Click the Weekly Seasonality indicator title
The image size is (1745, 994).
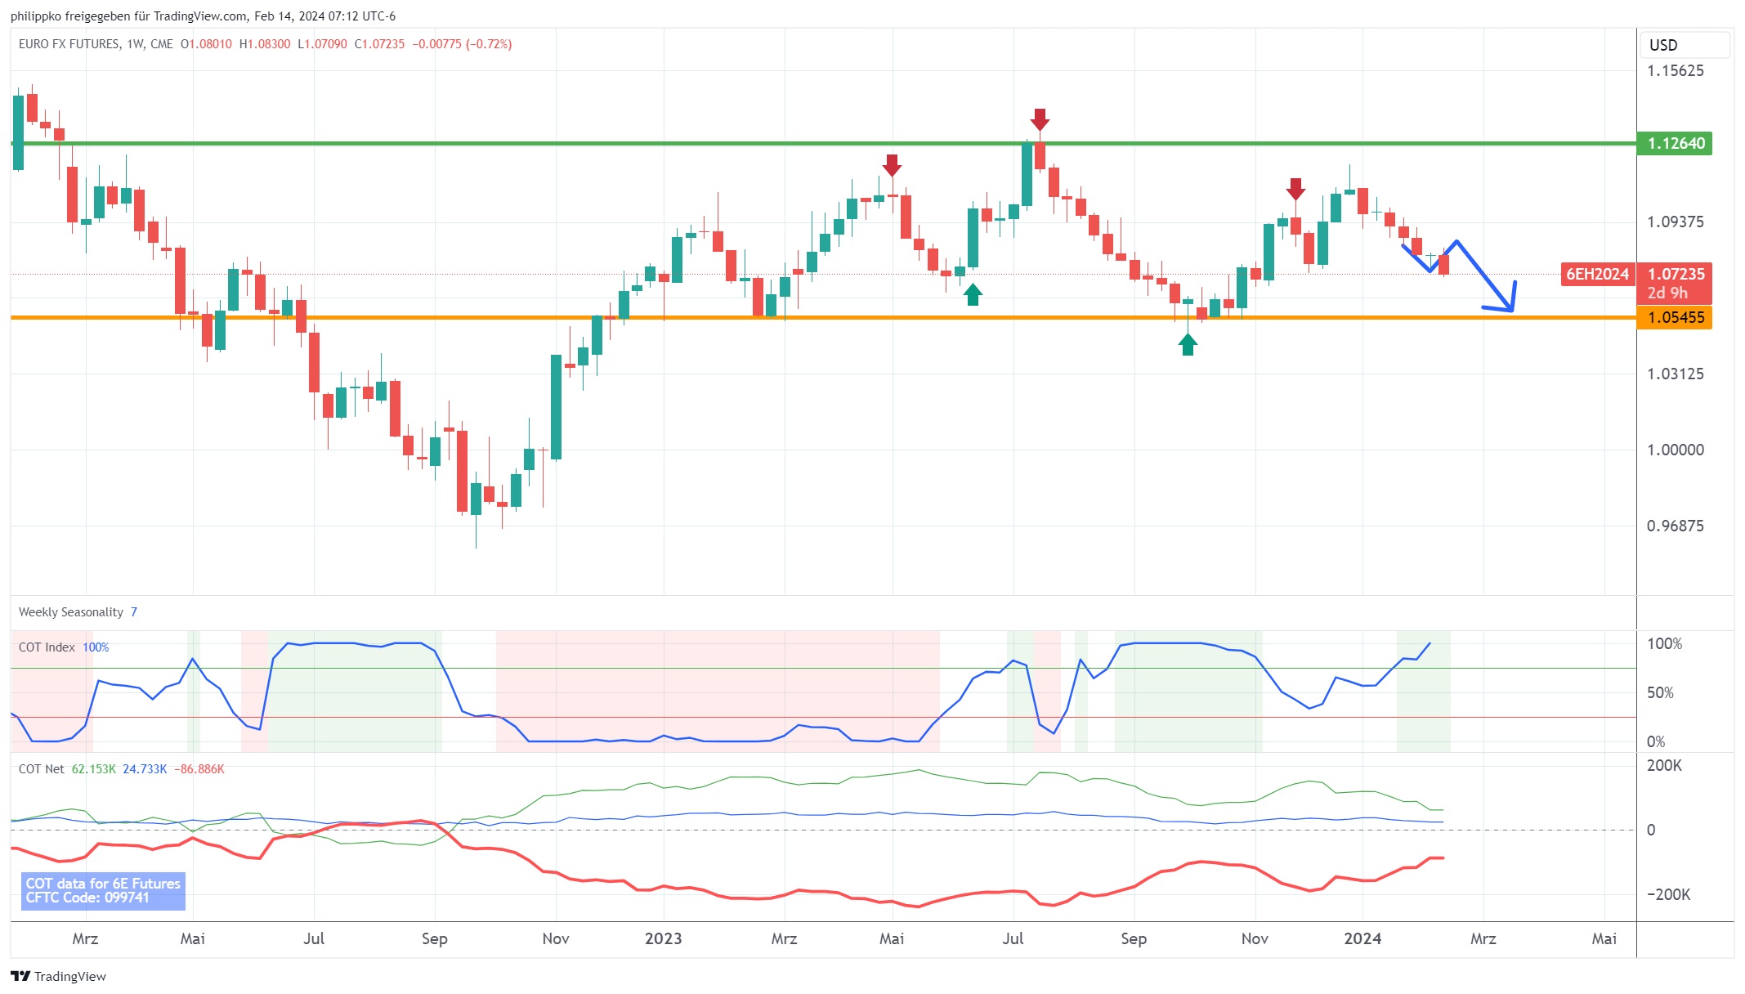71,611
